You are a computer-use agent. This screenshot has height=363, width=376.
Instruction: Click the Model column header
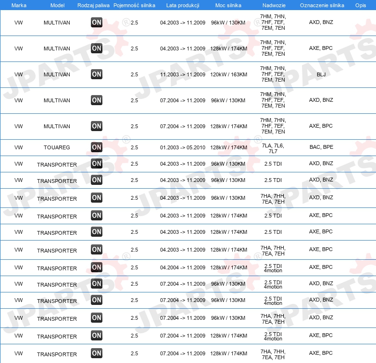point(57,5)
